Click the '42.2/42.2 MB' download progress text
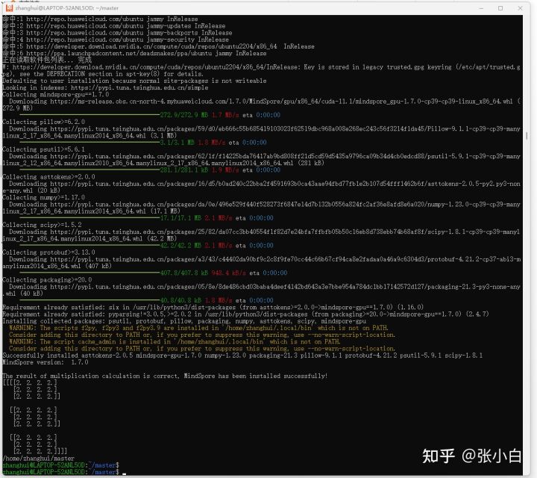The height and width of the screenshot is (478, 537). click(180, 245)
